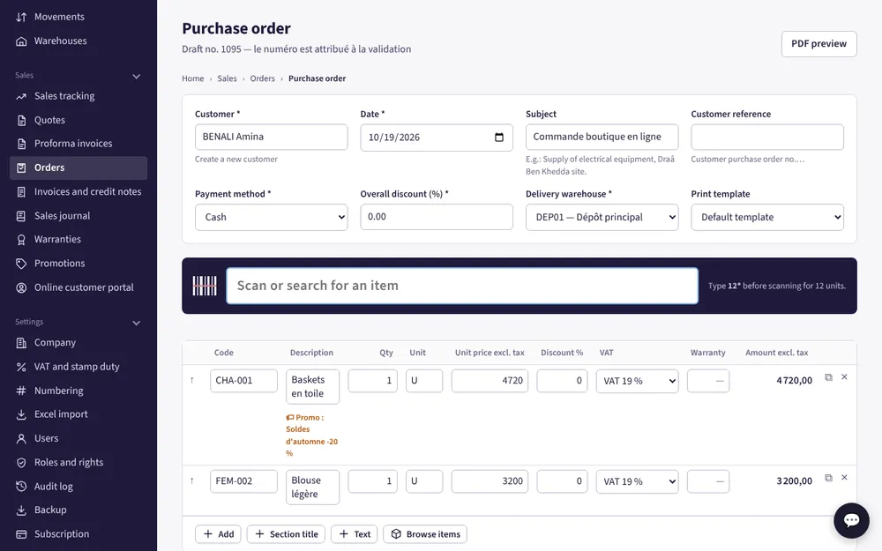The width and height of the screenshot is (882, 551).
Task: Click the CHA-001 unit price field
Action: pos(490,381)
